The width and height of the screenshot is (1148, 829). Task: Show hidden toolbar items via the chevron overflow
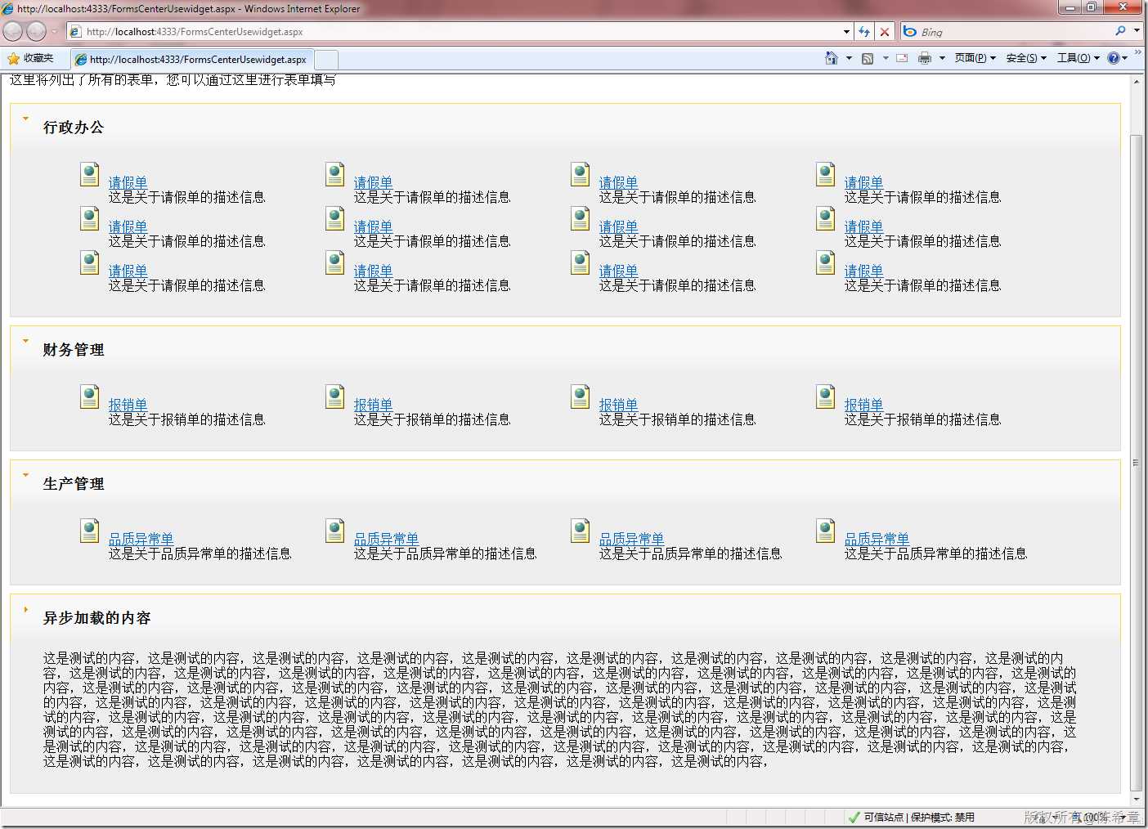click(x=1137, y=54)
